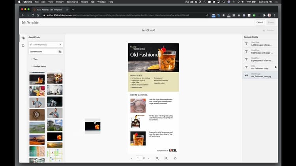Open the folder path browser icon
The height and width of the screenshot is (166, 296).
pyautogui.click(x=60, y=52)
